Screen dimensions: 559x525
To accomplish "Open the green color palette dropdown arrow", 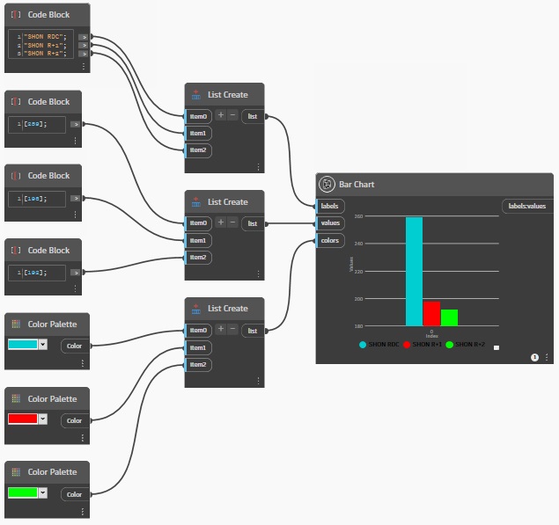I will 41,492.
